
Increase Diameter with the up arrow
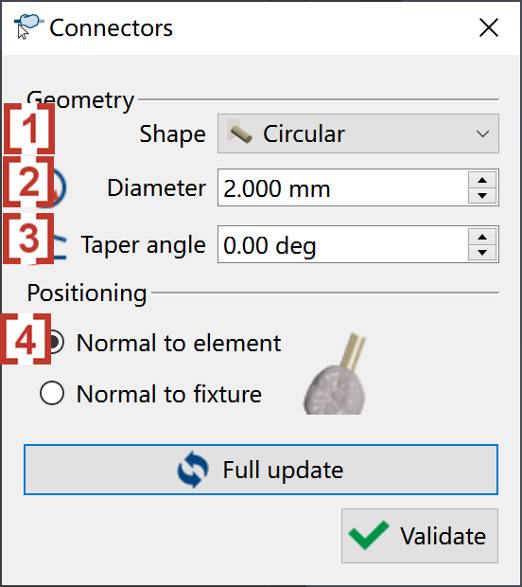tap(482, 180)
